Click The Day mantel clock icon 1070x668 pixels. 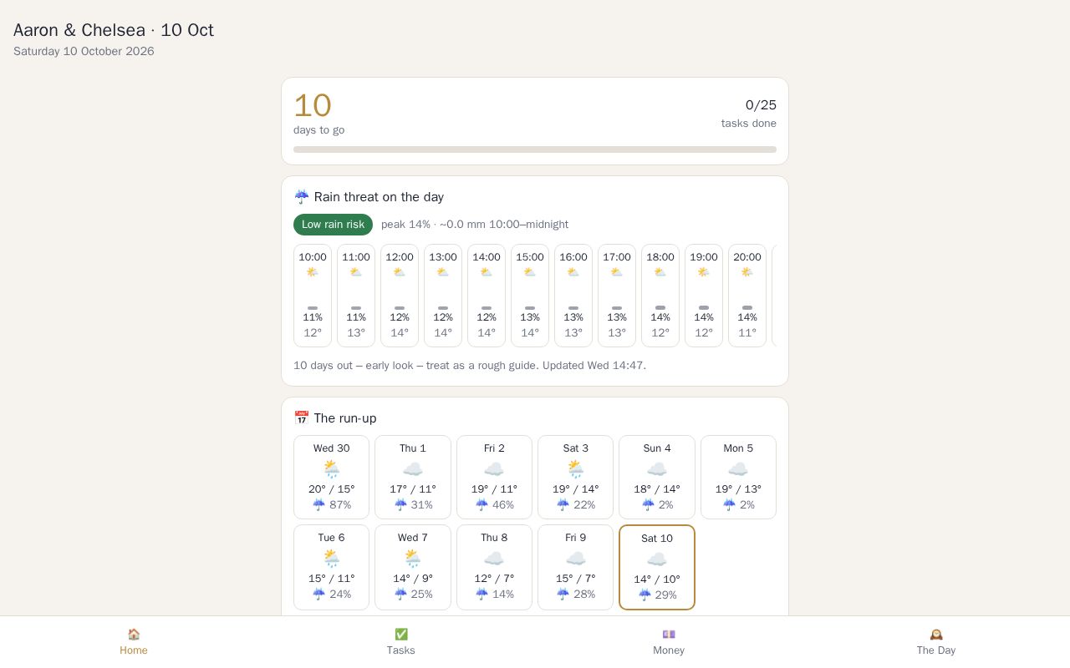[x=936, y=635]
